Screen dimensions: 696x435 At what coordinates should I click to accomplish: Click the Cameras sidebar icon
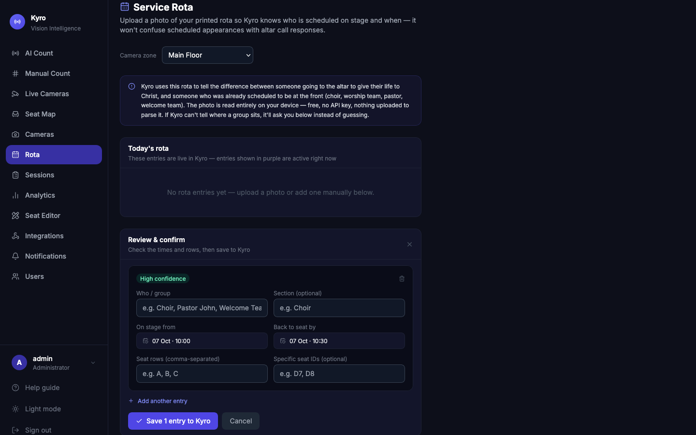15,134
